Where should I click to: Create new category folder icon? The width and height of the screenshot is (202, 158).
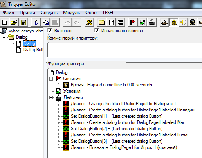coord(101,22)
